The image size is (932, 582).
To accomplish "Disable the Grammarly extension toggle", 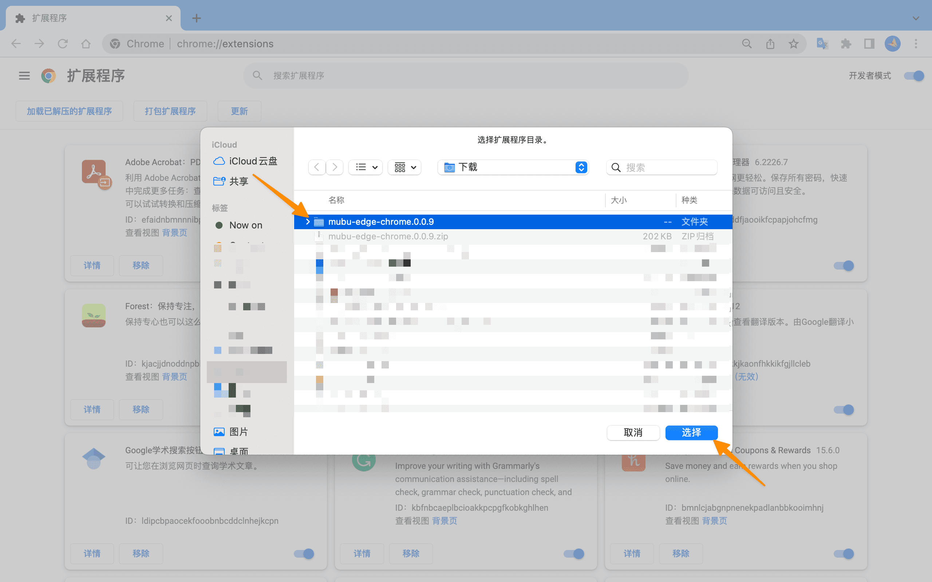I will click(573, 554).
